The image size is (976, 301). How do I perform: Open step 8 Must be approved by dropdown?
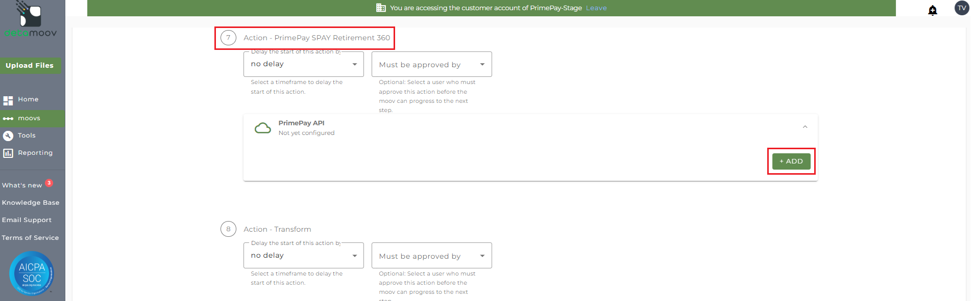point(432,256)
